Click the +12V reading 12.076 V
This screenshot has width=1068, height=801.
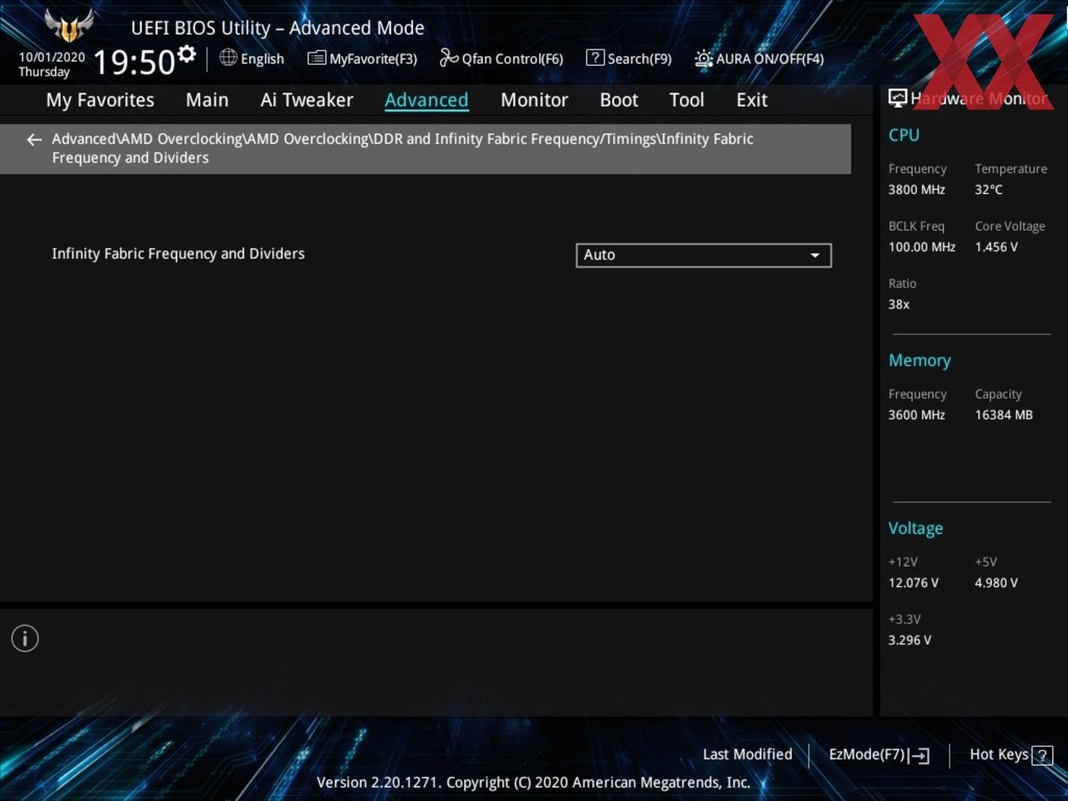pyautogui.click(x=913, y=583)
